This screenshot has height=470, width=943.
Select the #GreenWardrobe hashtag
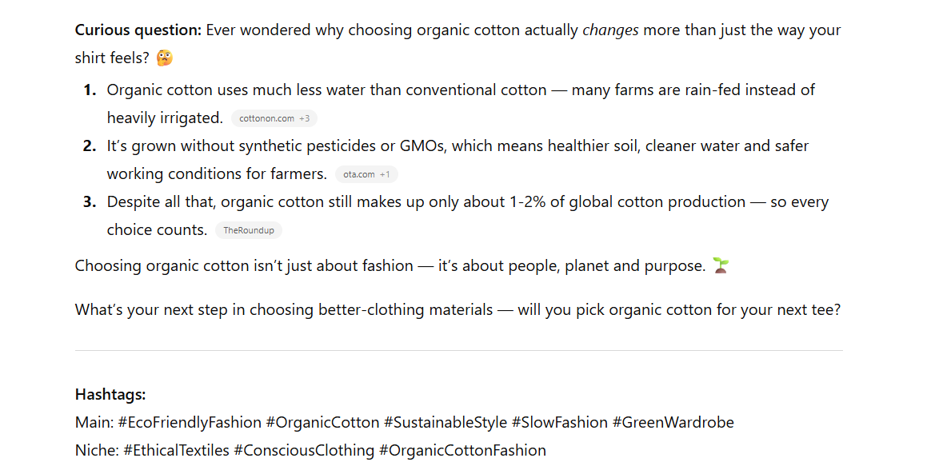pos(673,423)
